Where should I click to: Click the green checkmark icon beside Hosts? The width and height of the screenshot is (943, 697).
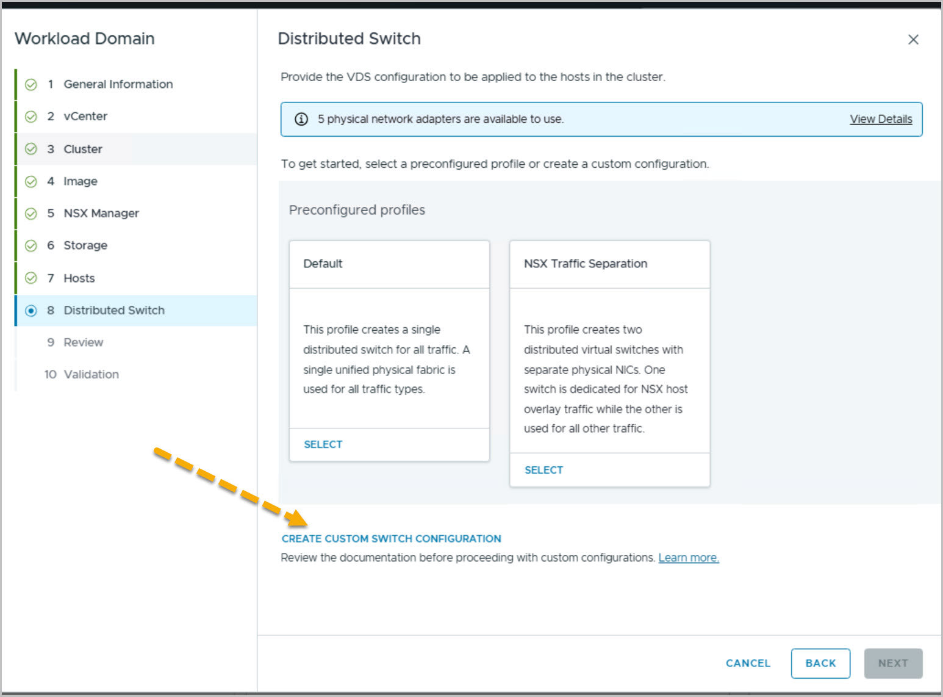click(x=31, y=278)
